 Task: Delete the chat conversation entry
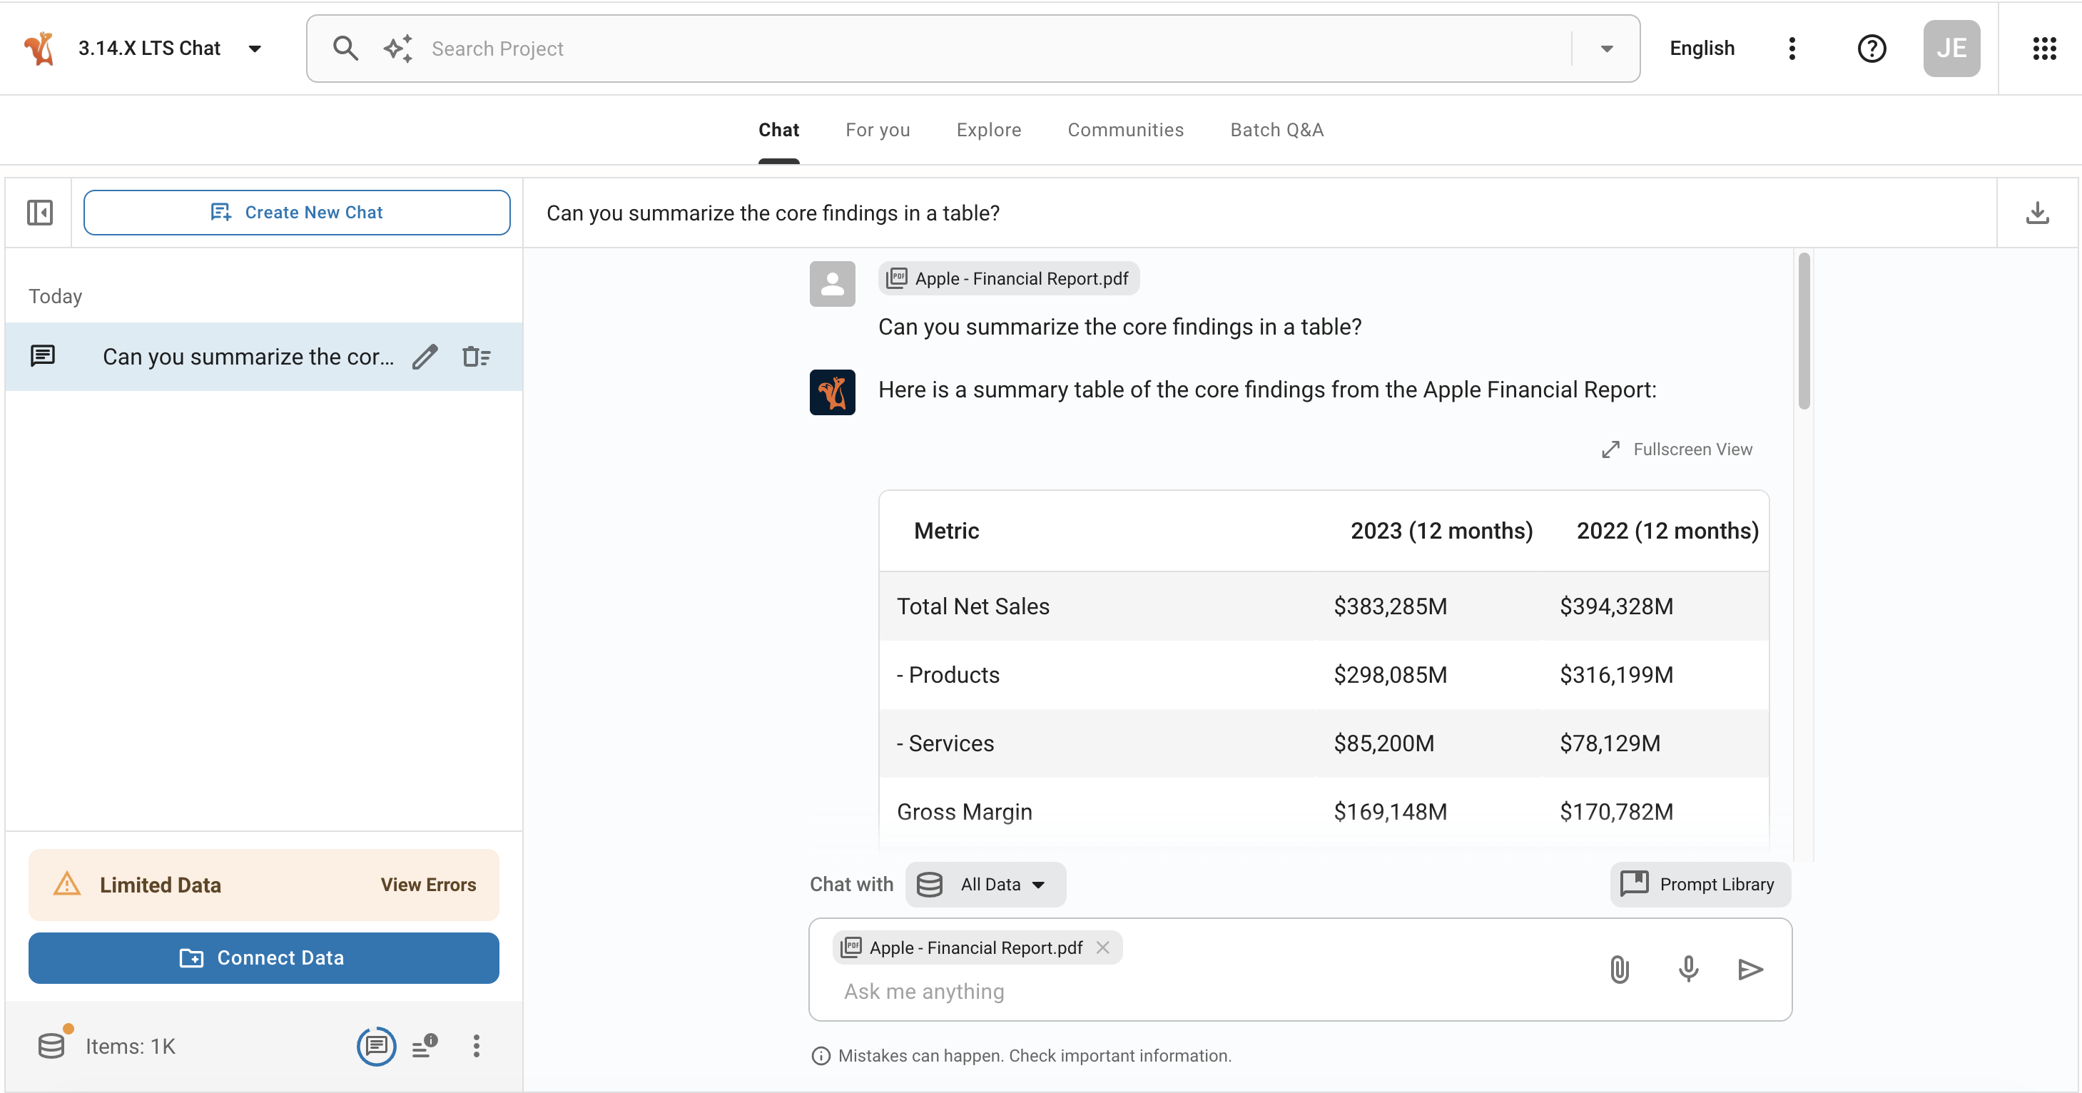tap(476, 357)
